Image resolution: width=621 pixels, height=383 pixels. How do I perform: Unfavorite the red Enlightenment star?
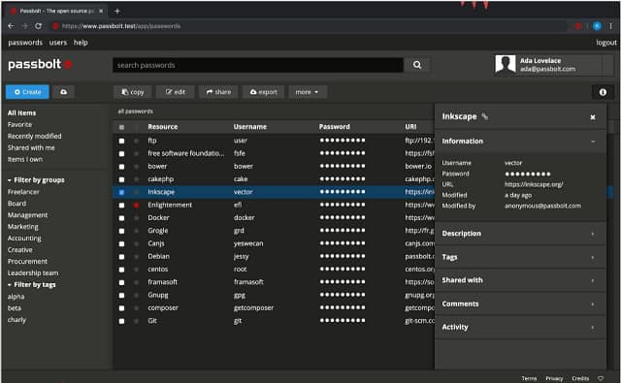[136, 205]
